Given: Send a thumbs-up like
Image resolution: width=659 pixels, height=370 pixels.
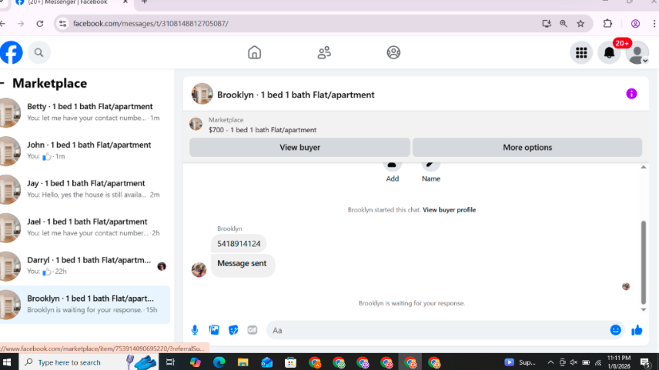Looking at the screenshot, I should pos(637,330).
